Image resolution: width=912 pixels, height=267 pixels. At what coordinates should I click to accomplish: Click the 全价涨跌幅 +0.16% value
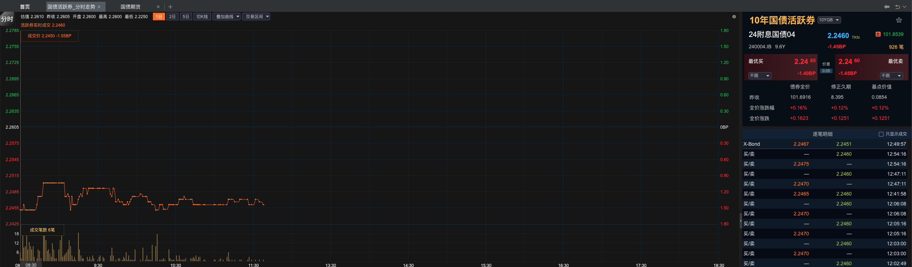(x=798, y=108)
